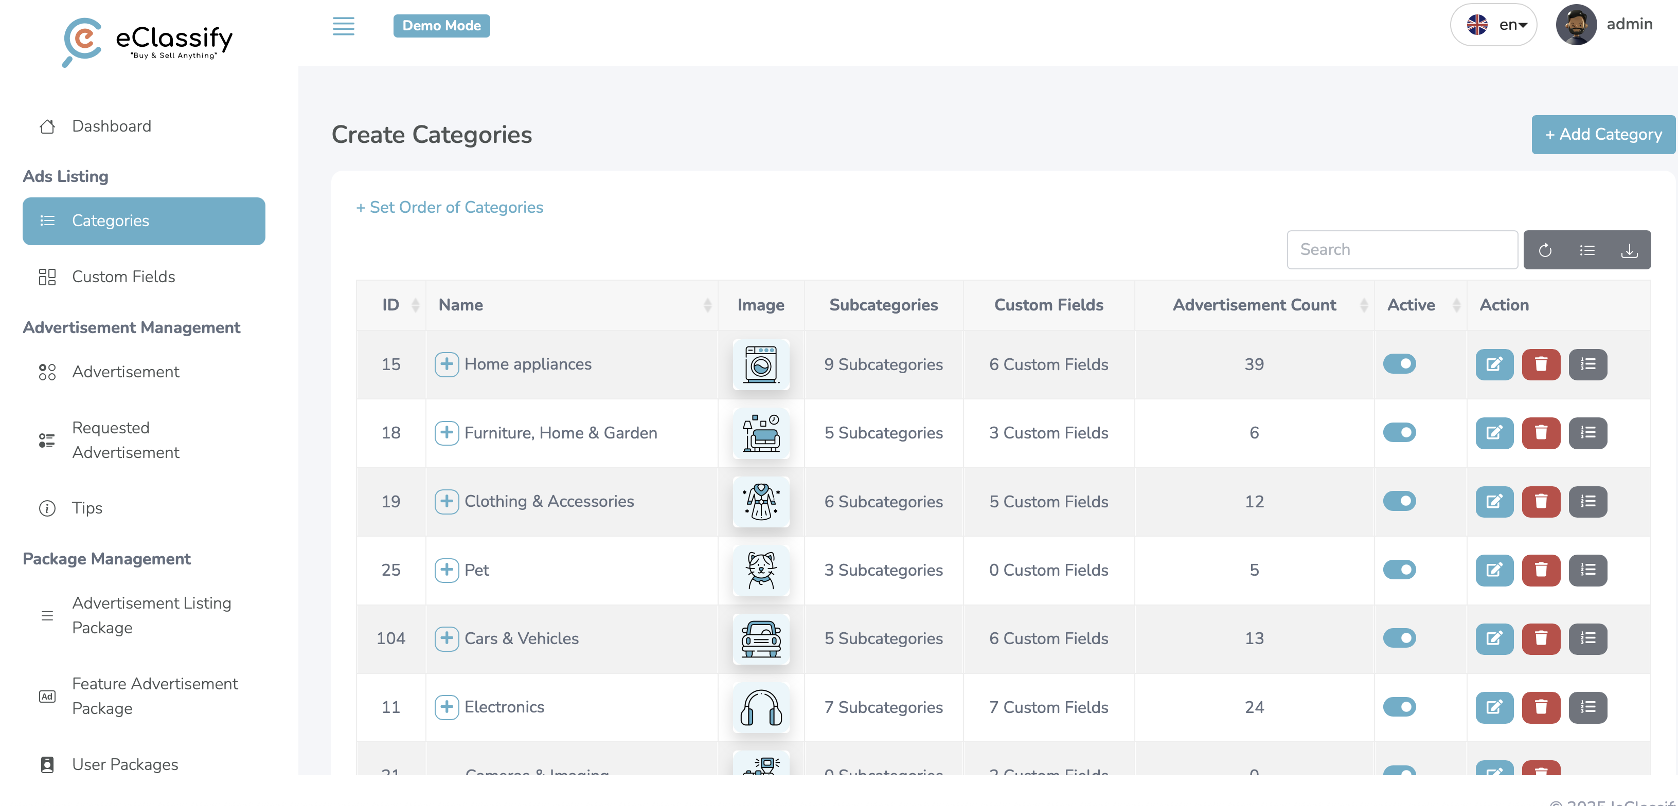1678x806 pixels.
Task: Delete the Clothing & Accessories category
Action: [x=1541, y=501]
